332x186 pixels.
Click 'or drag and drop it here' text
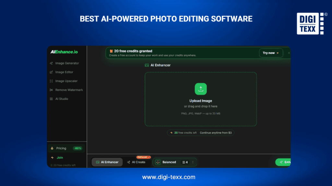[201, 106]
